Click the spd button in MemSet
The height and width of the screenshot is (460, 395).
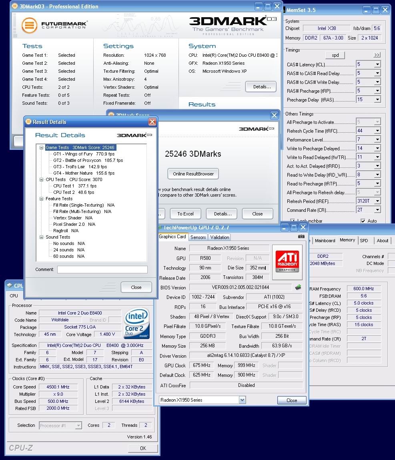tap(335, 55)
